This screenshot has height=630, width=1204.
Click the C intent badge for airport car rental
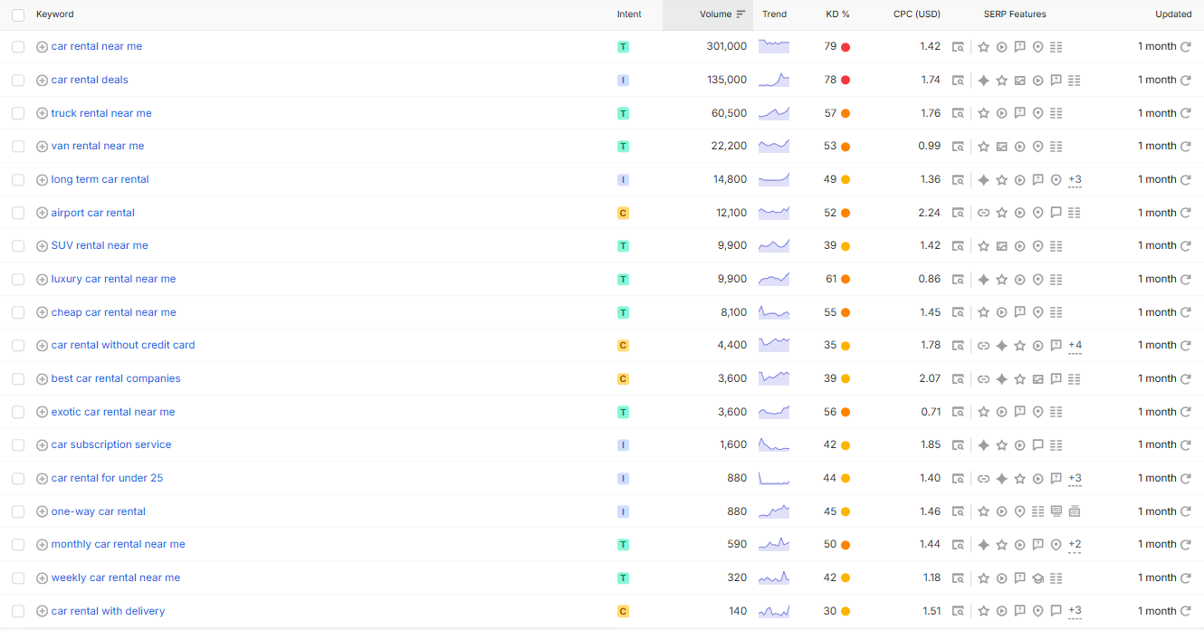(x=623, y=213)
